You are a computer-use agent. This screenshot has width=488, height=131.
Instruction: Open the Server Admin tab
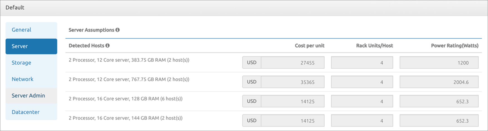[x=28, y=95]
